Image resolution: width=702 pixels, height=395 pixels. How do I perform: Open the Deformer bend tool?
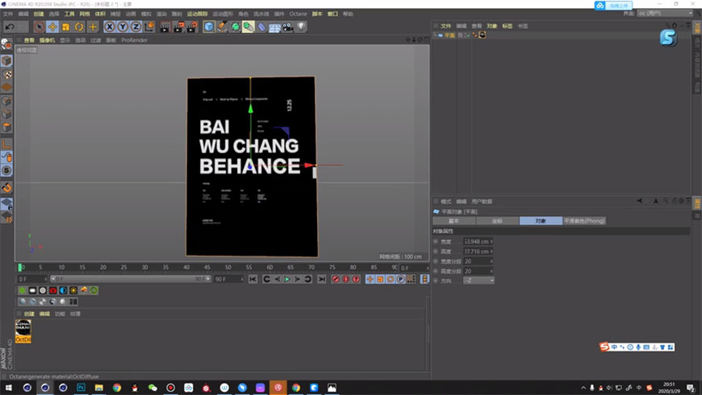261,27
